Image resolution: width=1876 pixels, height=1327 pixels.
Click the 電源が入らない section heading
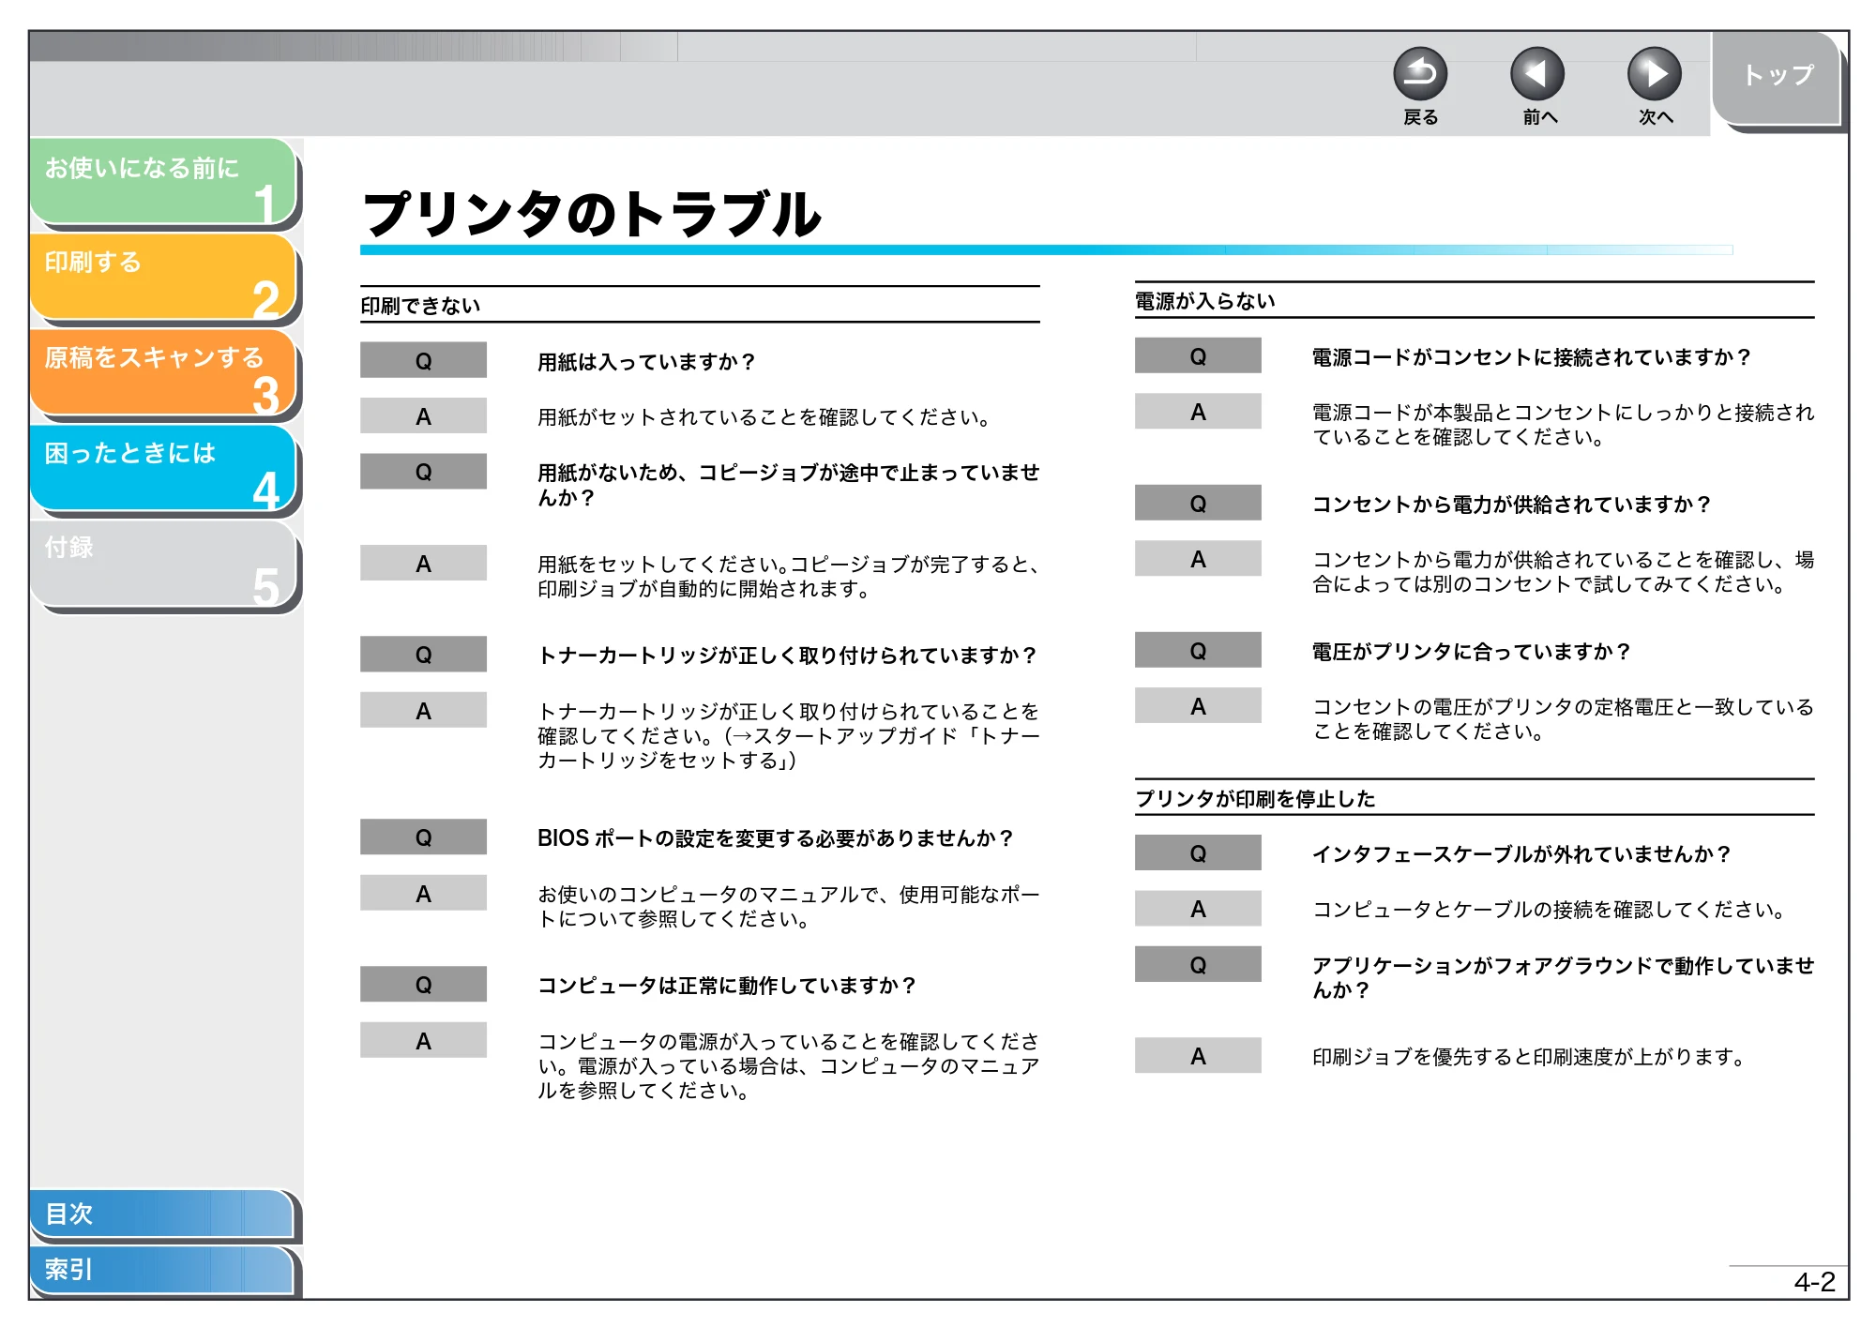[x=1205, y=301]
